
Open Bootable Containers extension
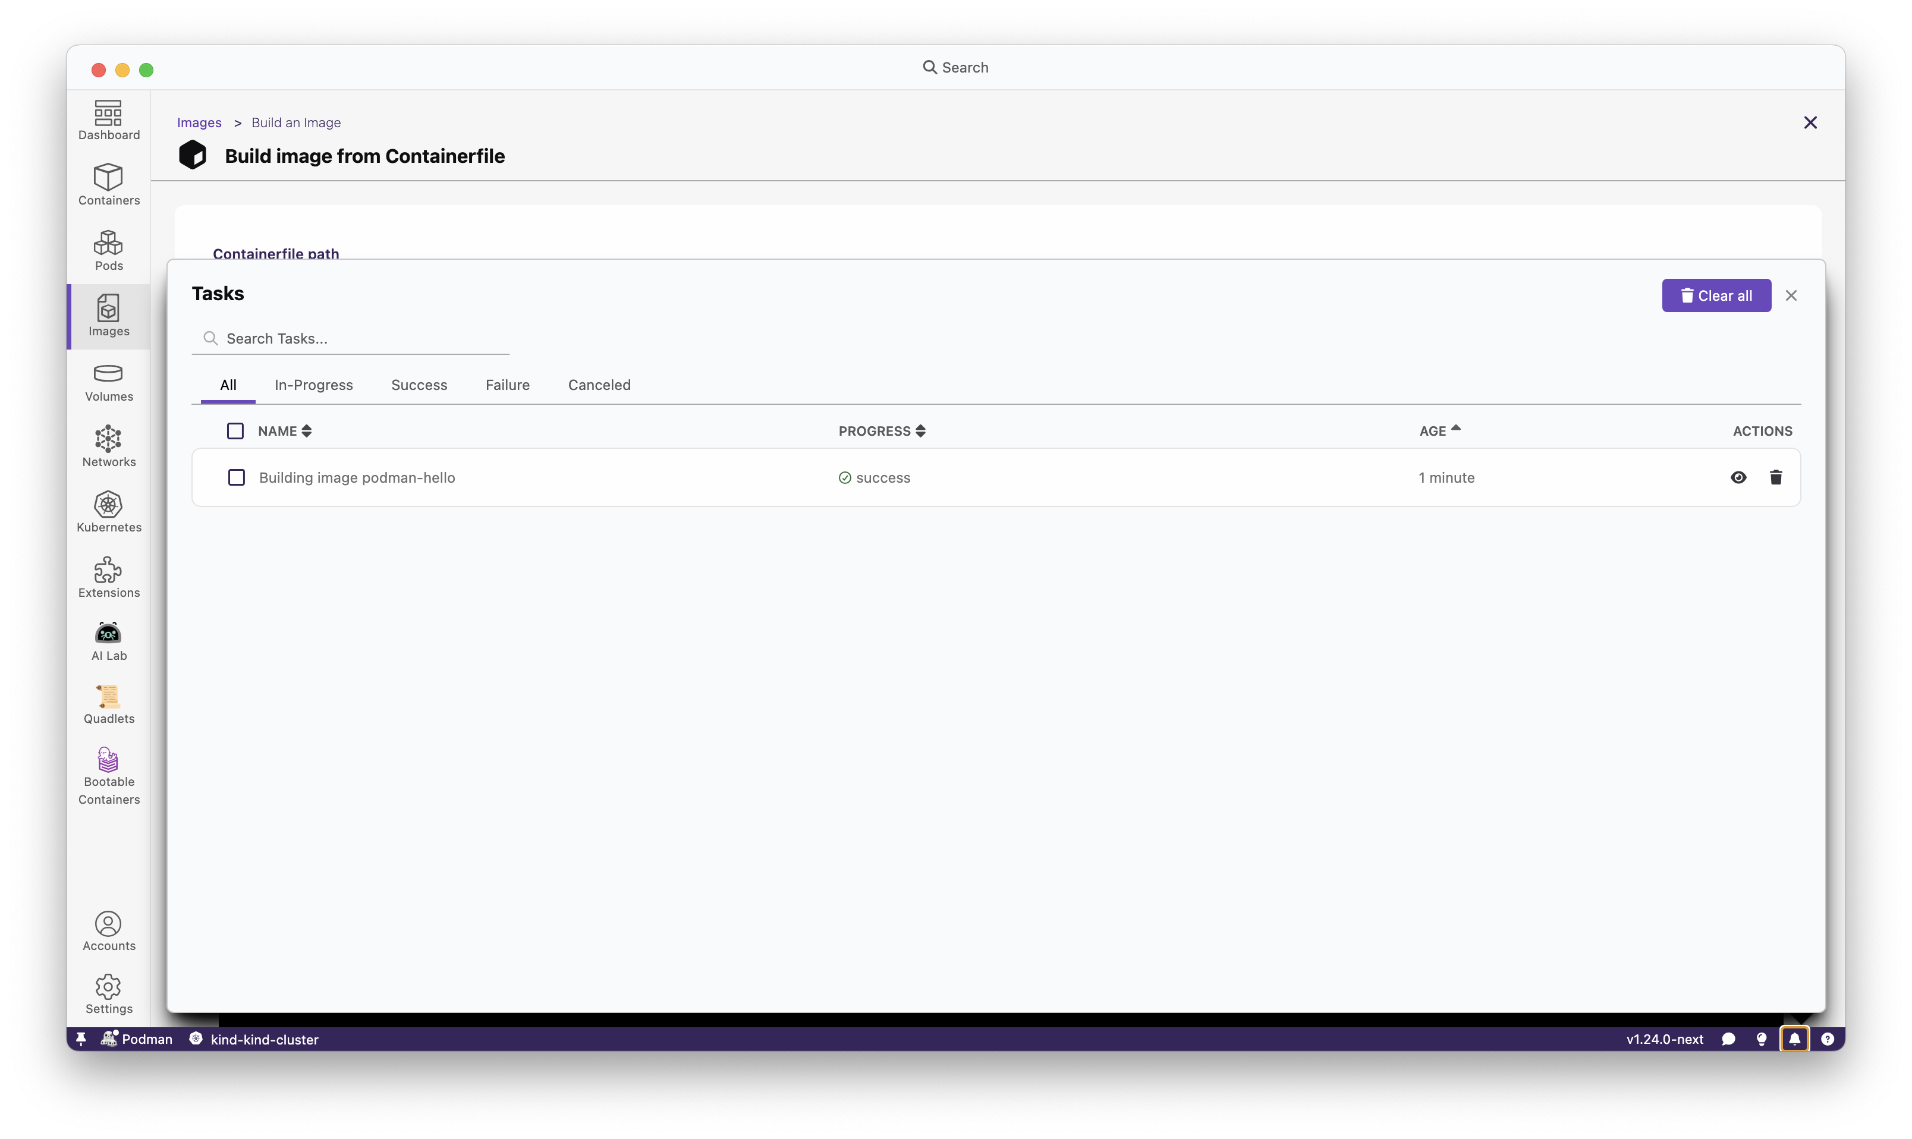(x=108, y=776)
